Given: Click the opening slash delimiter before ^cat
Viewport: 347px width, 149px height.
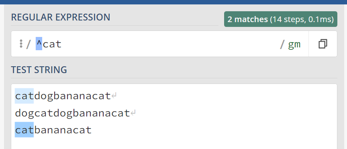Looking at the screenshot, I should (28, 44).
